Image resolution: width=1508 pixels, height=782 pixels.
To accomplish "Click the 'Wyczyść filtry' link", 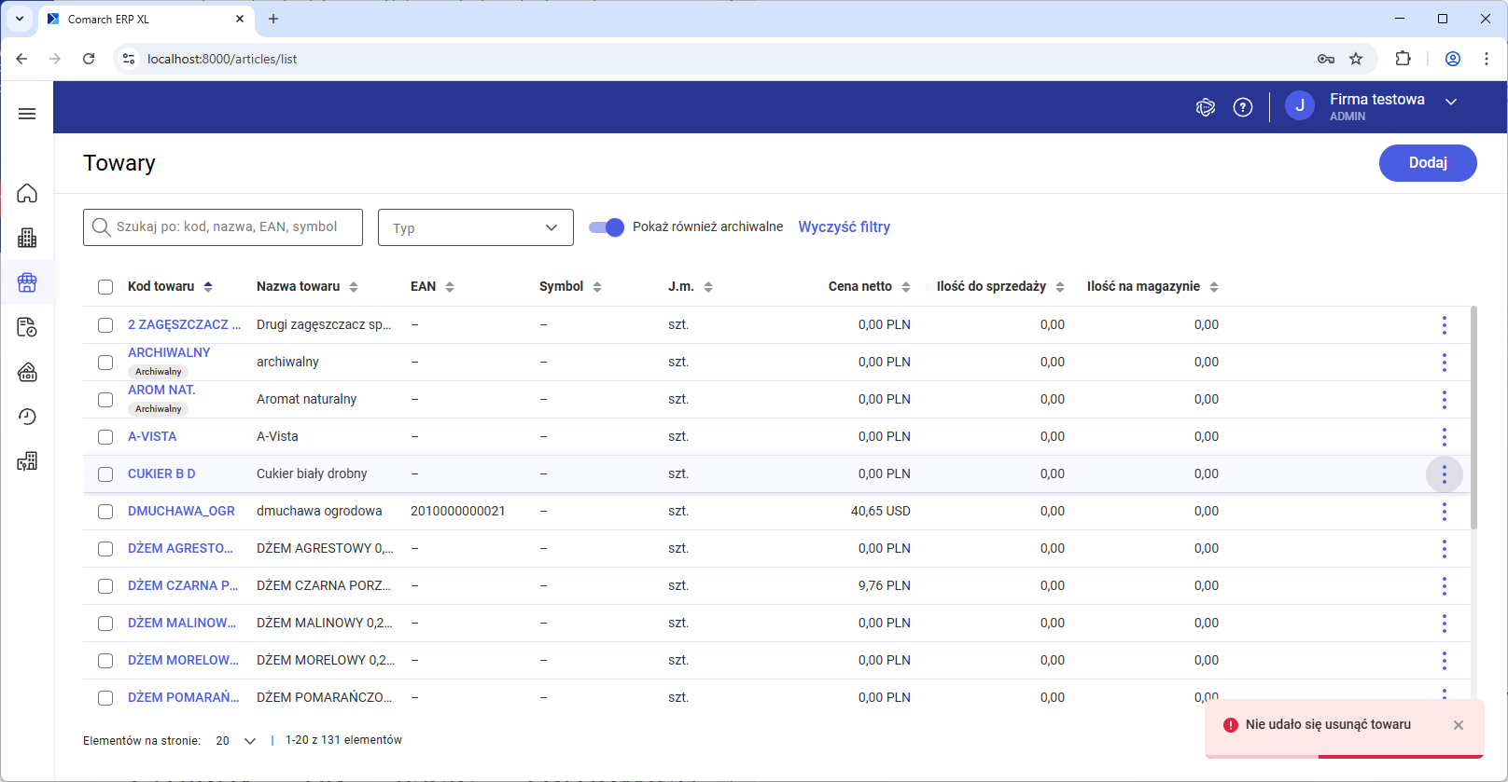I will 844,227.
